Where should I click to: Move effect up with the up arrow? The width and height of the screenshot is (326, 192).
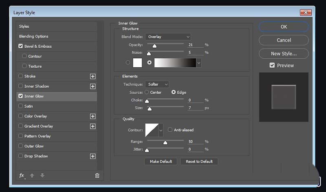click(32, 176)
